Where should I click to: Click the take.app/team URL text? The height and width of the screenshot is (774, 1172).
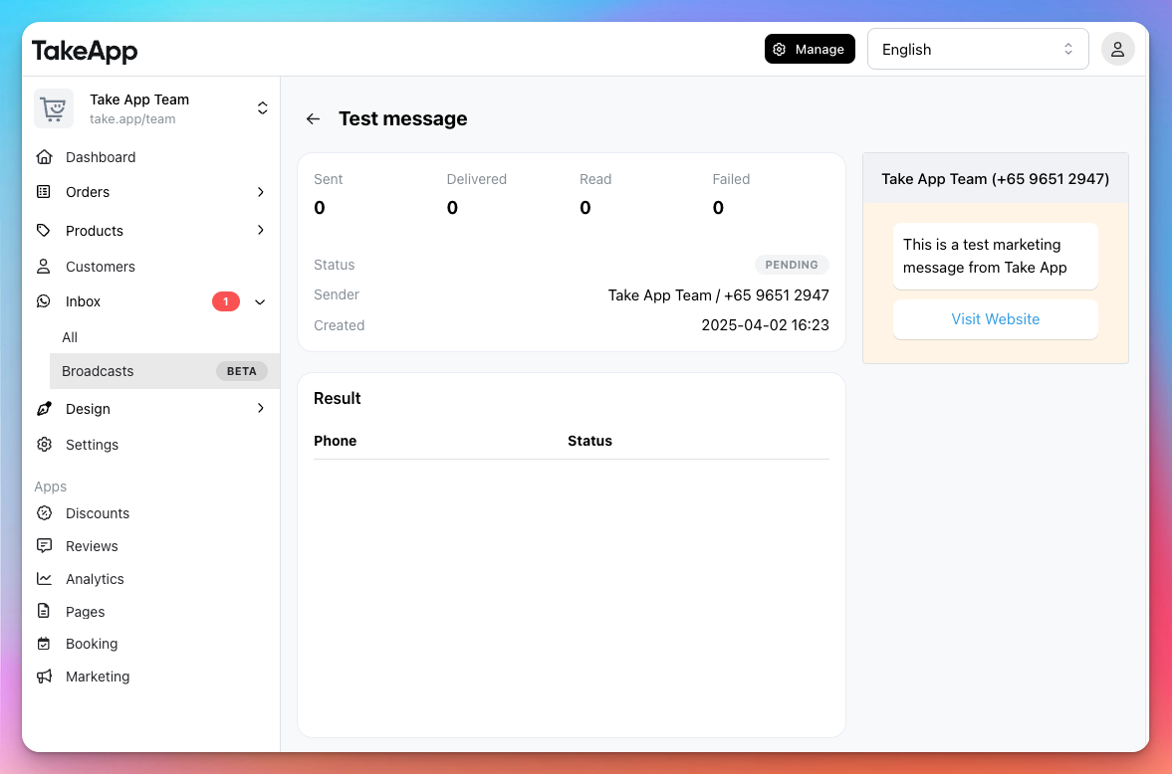pyautogui.click(x=132, y=118)
